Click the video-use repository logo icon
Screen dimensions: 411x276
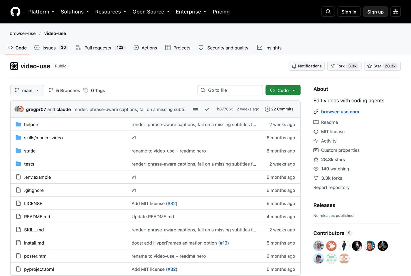tap(14, 66)
